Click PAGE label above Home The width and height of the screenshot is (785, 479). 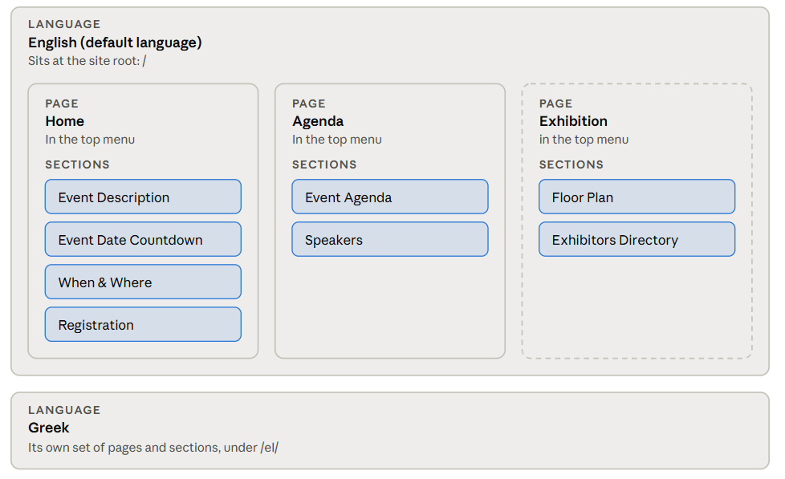(x=62, y=104)
